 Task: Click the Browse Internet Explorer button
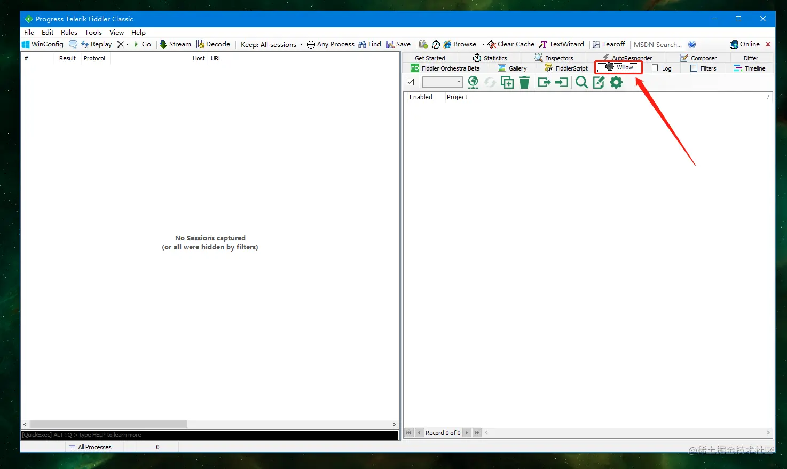[x=460, y=44]
